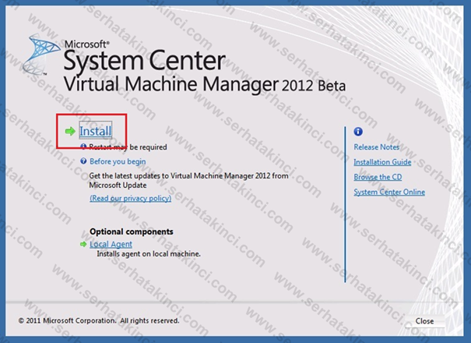Open System Center Online link
Viewport: 471px width, 343px height.
pyautogui.click(x=389, y=192)
